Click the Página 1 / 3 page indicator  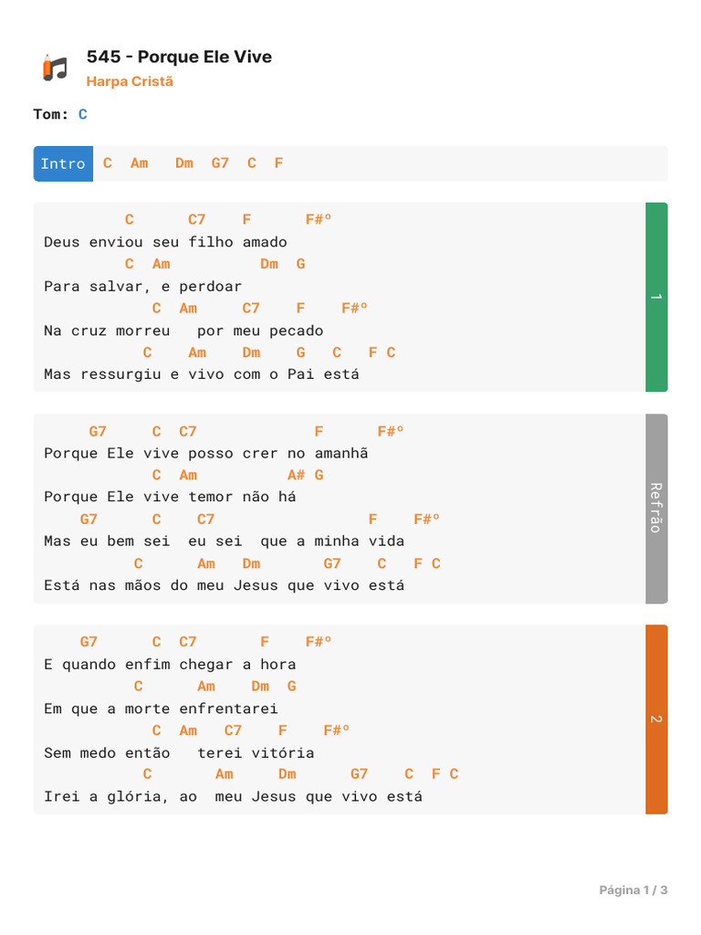click(x=633, y=889)
